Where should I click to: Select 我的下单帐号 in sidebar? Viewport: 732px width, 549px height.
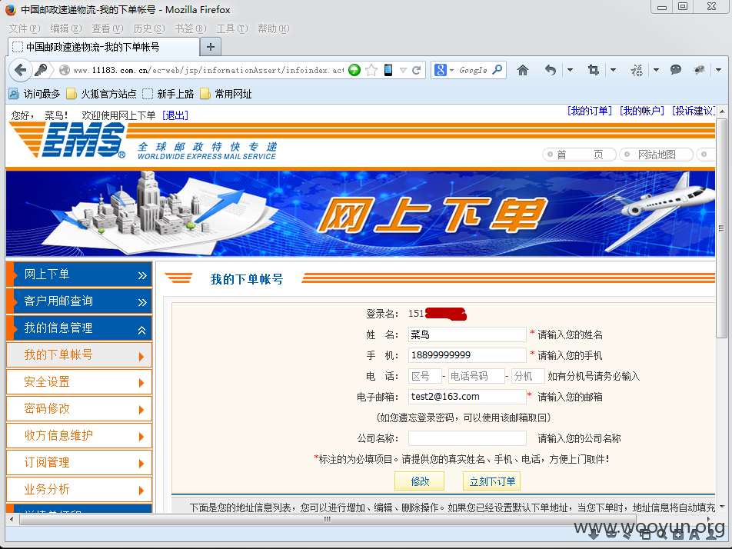tap(79, 355)
